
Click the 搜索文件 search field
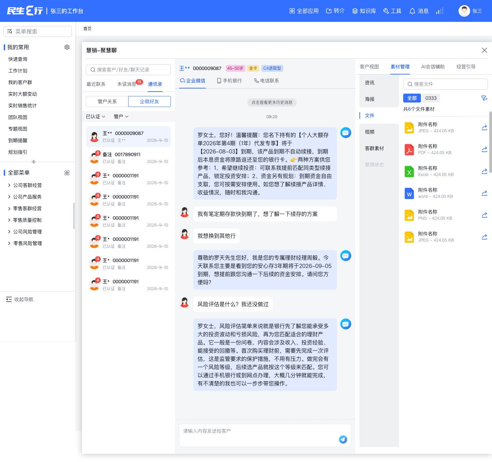[446, 84]
